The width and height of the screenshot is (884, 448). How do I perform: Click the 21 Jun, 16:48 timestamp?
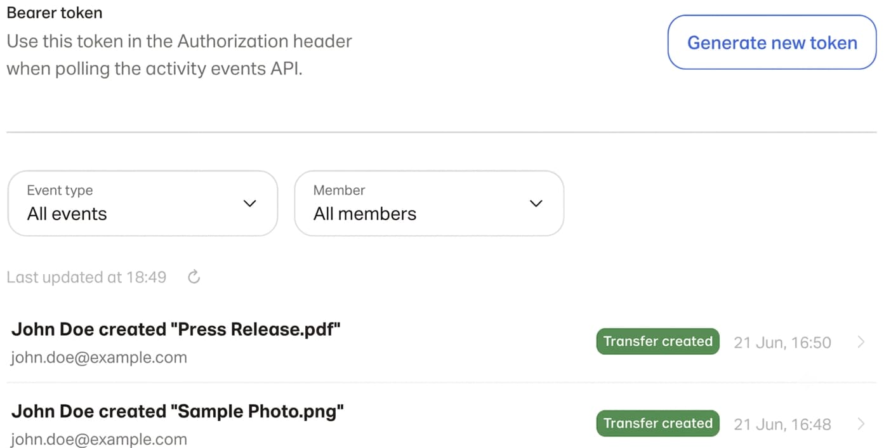click(x=782, y=425)
